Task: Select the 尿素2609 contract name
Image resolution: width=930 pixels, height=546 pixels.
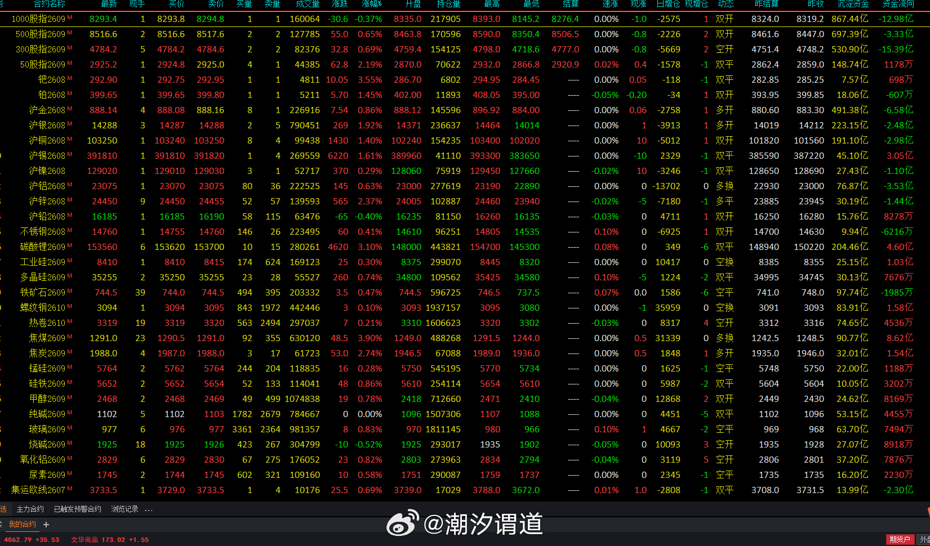Action: (x=47, y=475)
